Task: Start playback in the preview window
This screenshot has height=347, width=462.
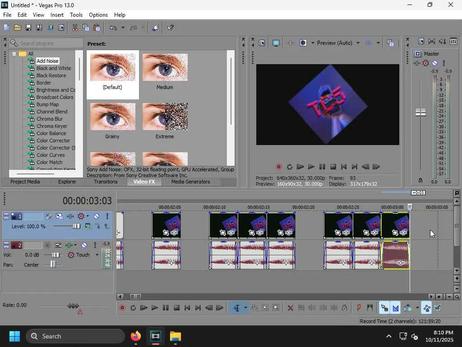Action: click(311, 167)
